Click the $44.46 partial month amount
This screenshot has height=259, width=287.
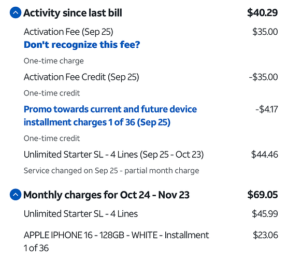tap(265, 155)
